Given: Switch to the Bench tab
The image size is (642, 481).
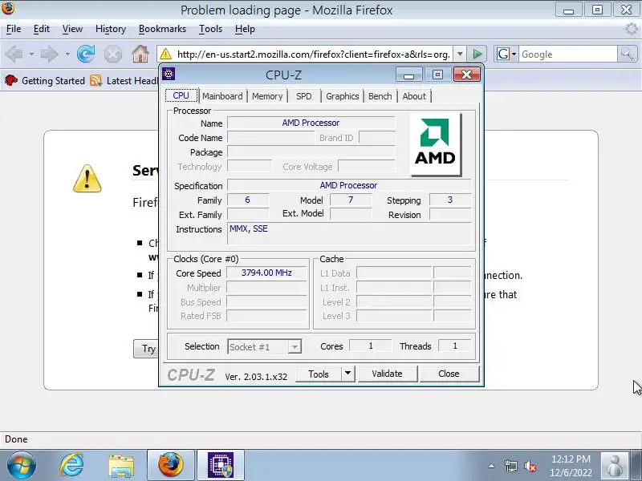Looking at the screenshot, I should click(380, 96).
